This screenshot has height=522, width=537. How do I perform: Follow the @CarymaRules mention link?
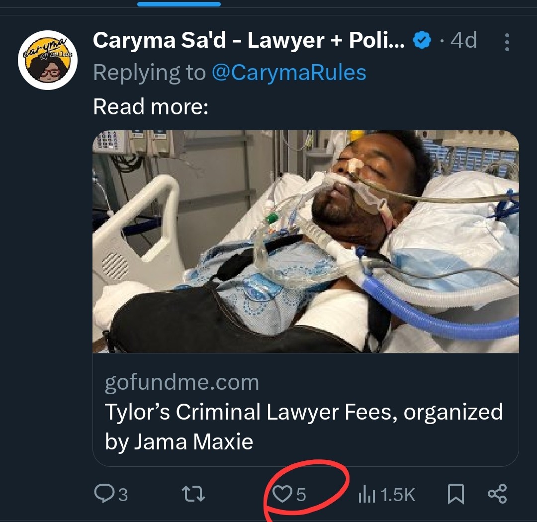click(x=289, y=73)
